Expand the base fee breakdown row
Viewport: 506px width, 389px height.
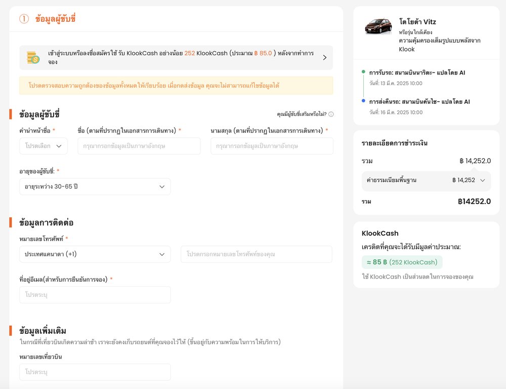coord(426,180)
